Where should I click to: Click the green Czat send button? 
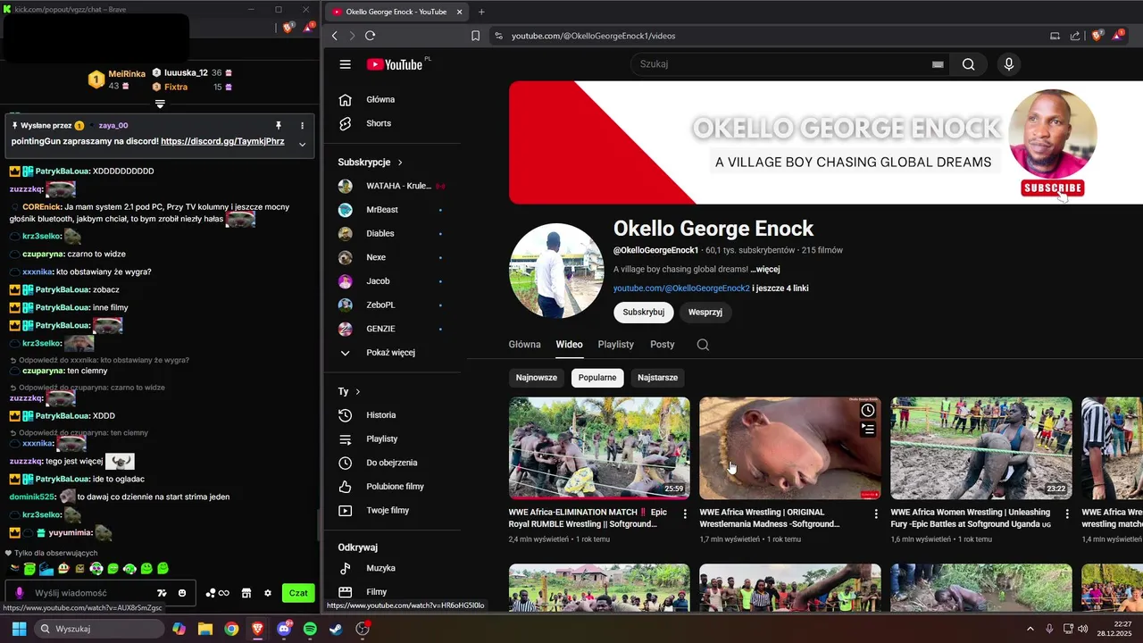298,593
